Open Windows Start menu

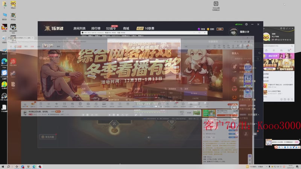[3, 167]
